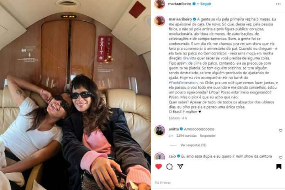Toggle the bookmark save icon
285x190 pixels.
point(278,166)
